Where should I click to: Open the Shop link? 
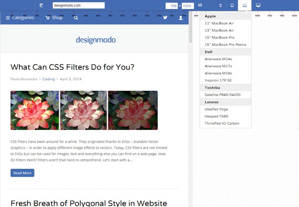(57, 17)
